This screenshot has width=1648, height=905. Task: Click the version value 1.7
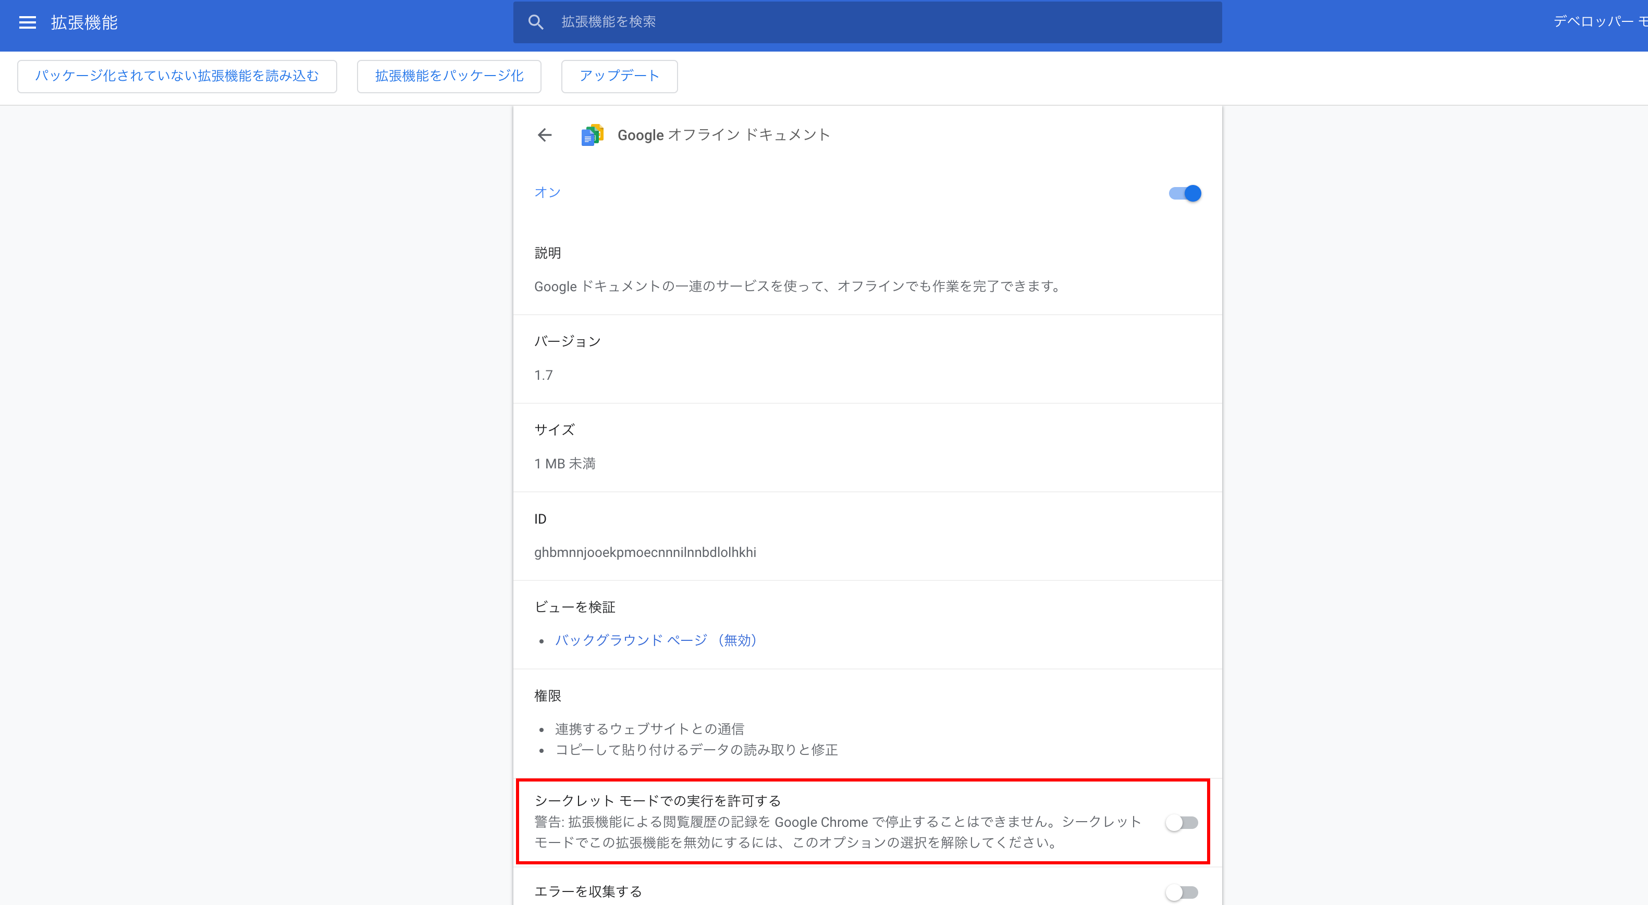(543, 376)
